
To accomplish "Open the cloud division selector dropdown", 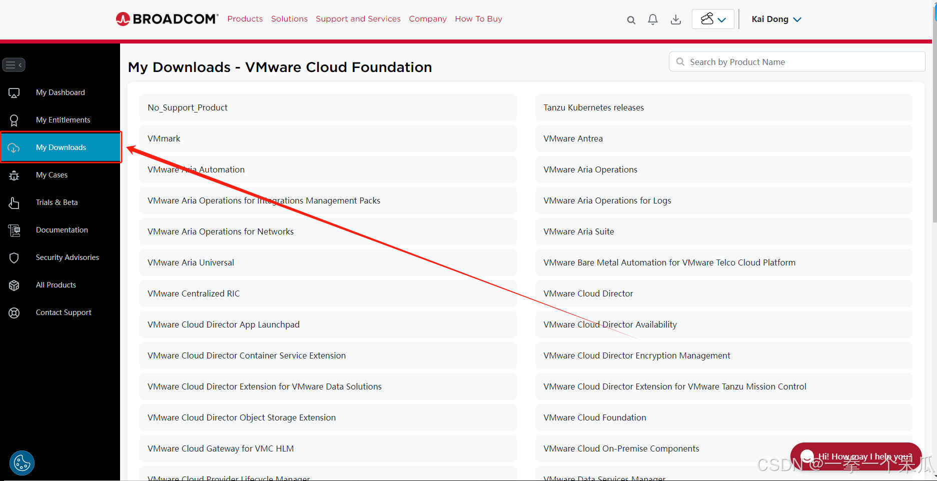I will [x=713, y=19].
